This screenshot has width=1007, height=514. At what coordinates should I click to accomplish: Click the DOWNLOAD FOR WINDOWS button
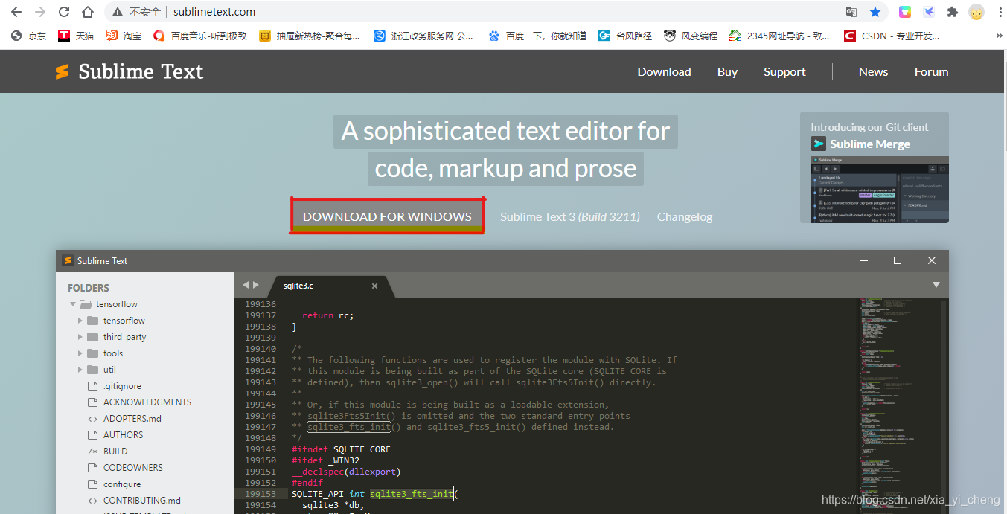point(387,216)
